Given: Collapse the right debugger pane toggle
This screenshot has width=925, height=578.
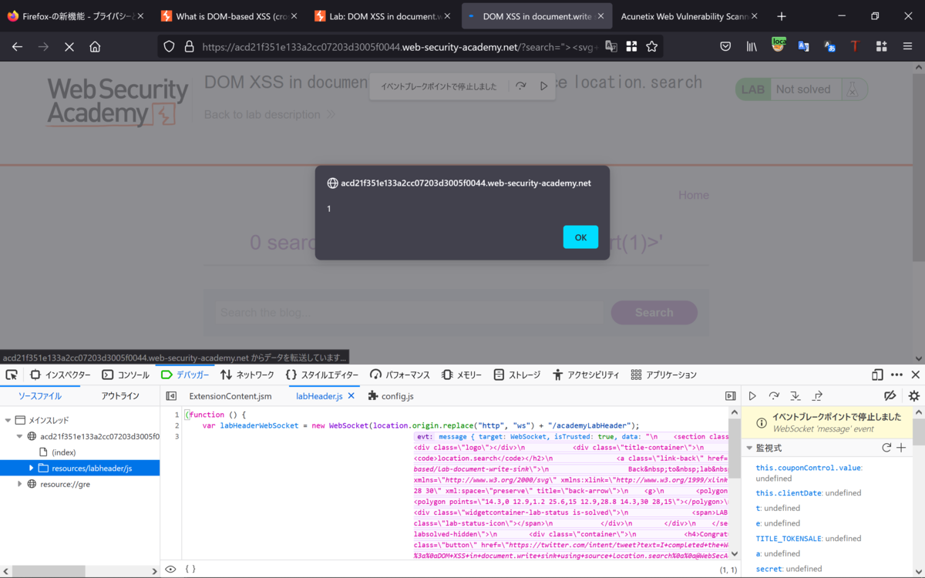Looking at the screenshot, I should [x=731, y=396].
